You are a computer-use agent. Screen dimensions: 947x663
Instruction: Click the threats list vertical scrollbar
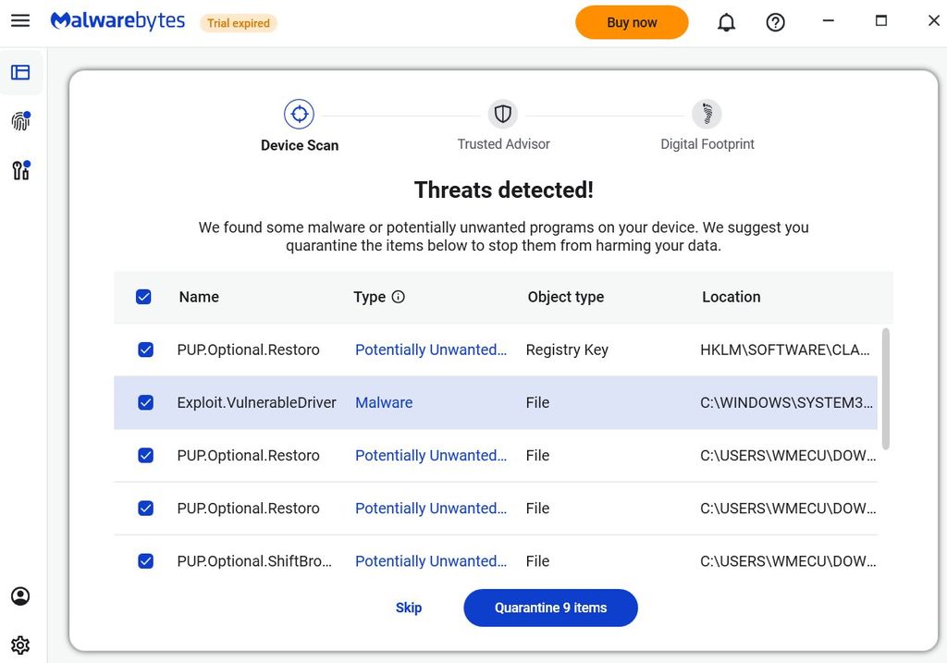885,388
